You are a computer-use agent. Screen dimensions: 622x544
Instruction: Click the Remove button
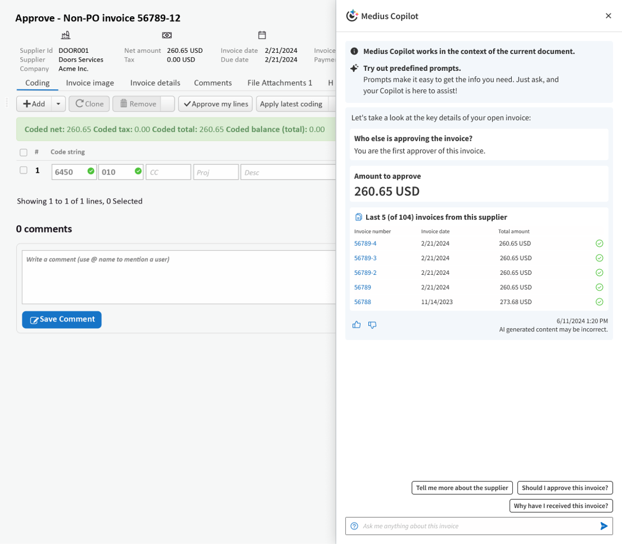tap(137, 104)
